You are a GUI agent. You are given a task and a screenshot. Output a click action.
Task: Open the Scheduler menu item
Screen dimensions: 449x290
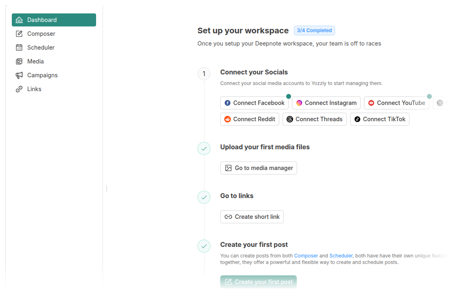point(41,48)
